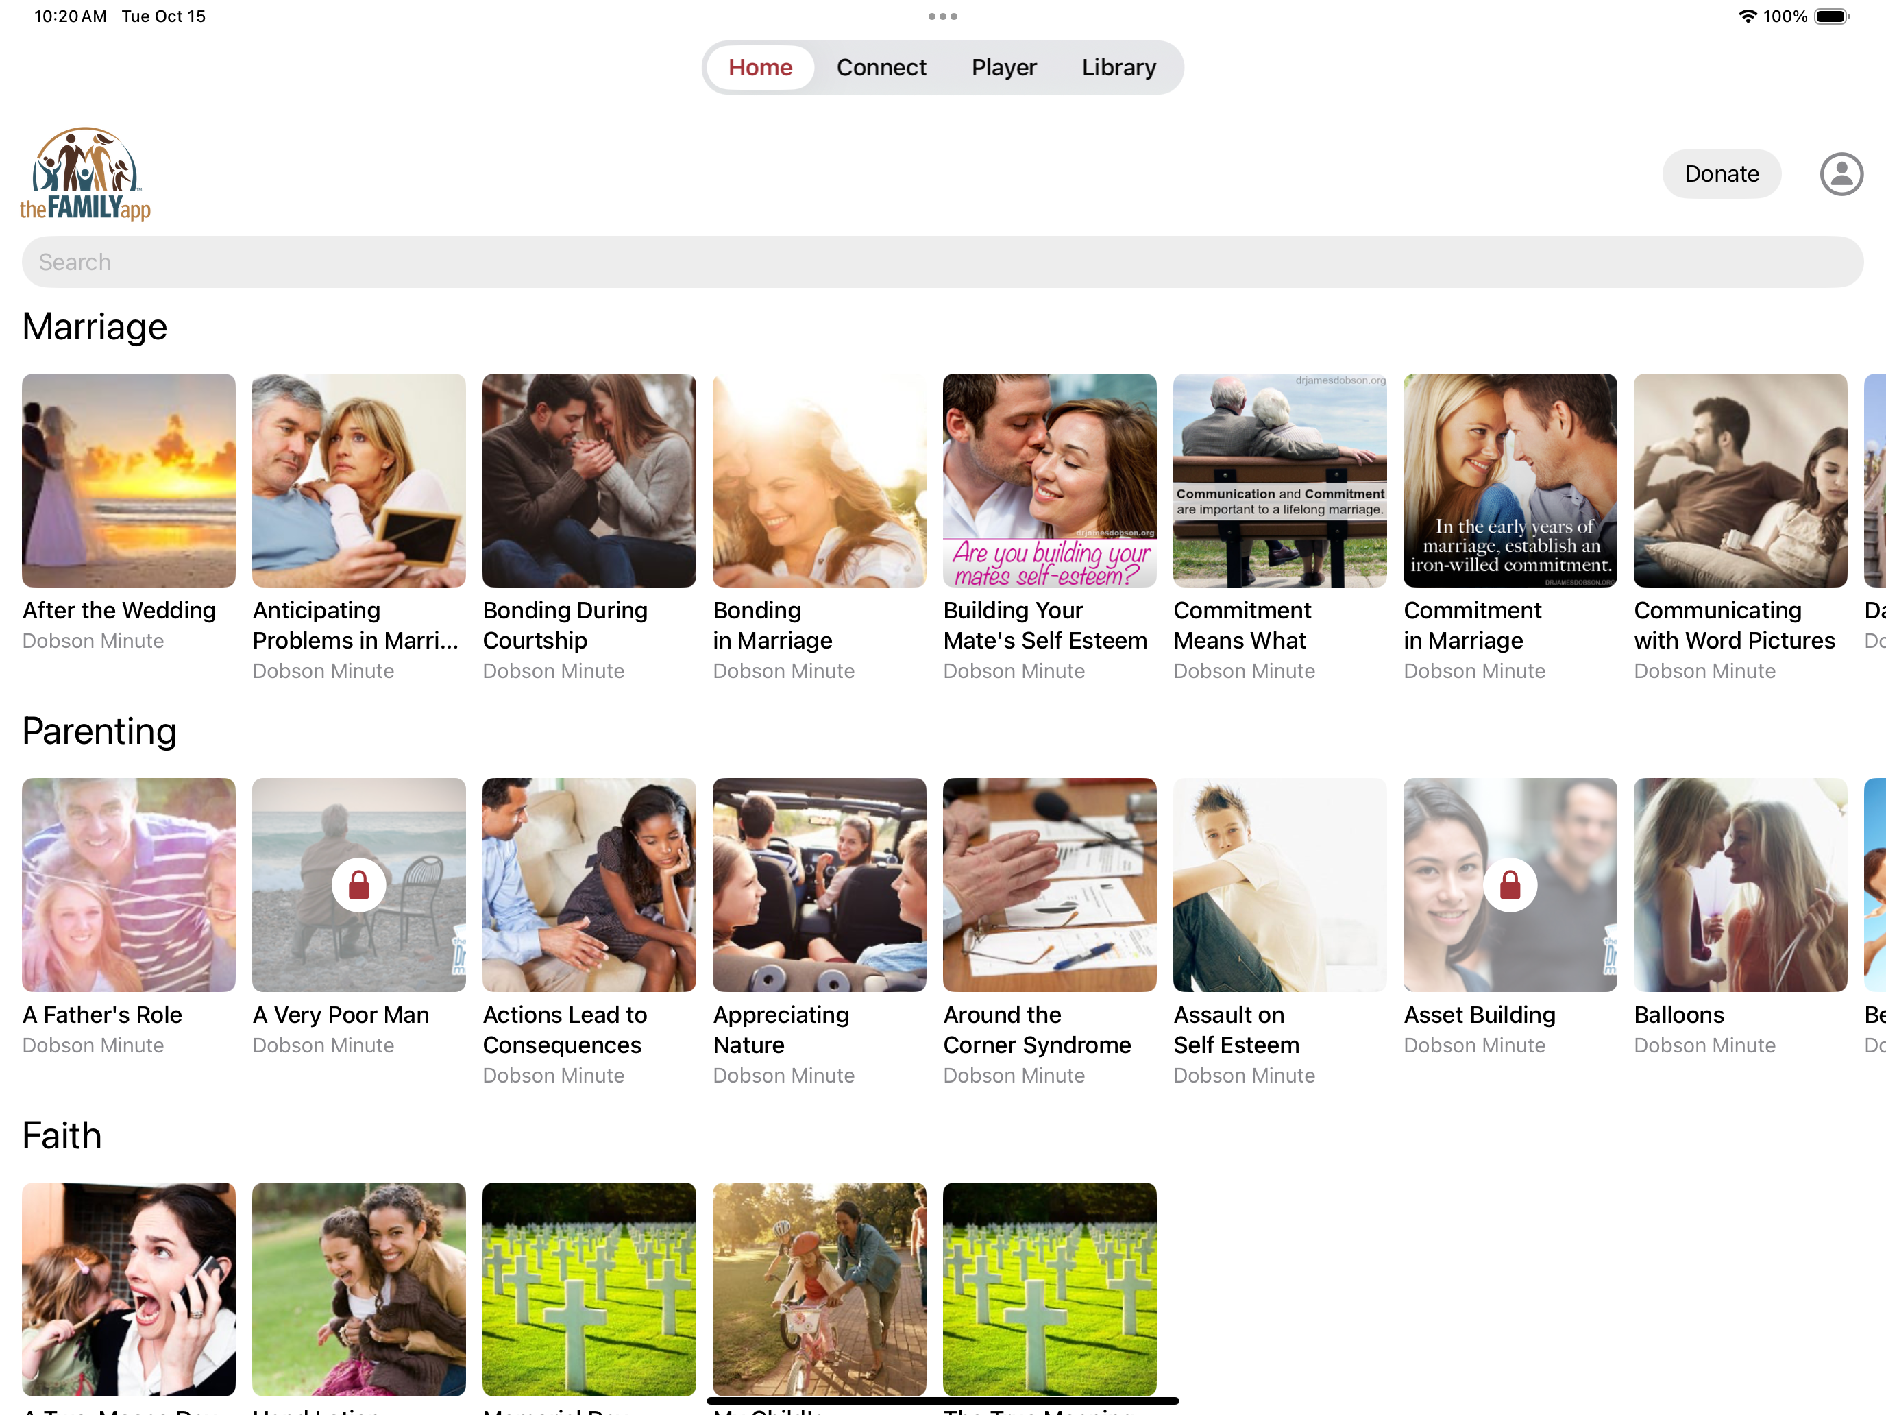Tap Dobson Minute under After the Wedding

coord(93,642)
